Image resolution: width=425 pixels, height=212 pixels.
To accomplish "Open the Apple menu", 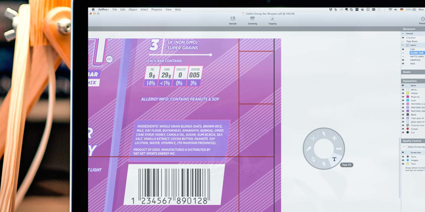I will 93,9.
